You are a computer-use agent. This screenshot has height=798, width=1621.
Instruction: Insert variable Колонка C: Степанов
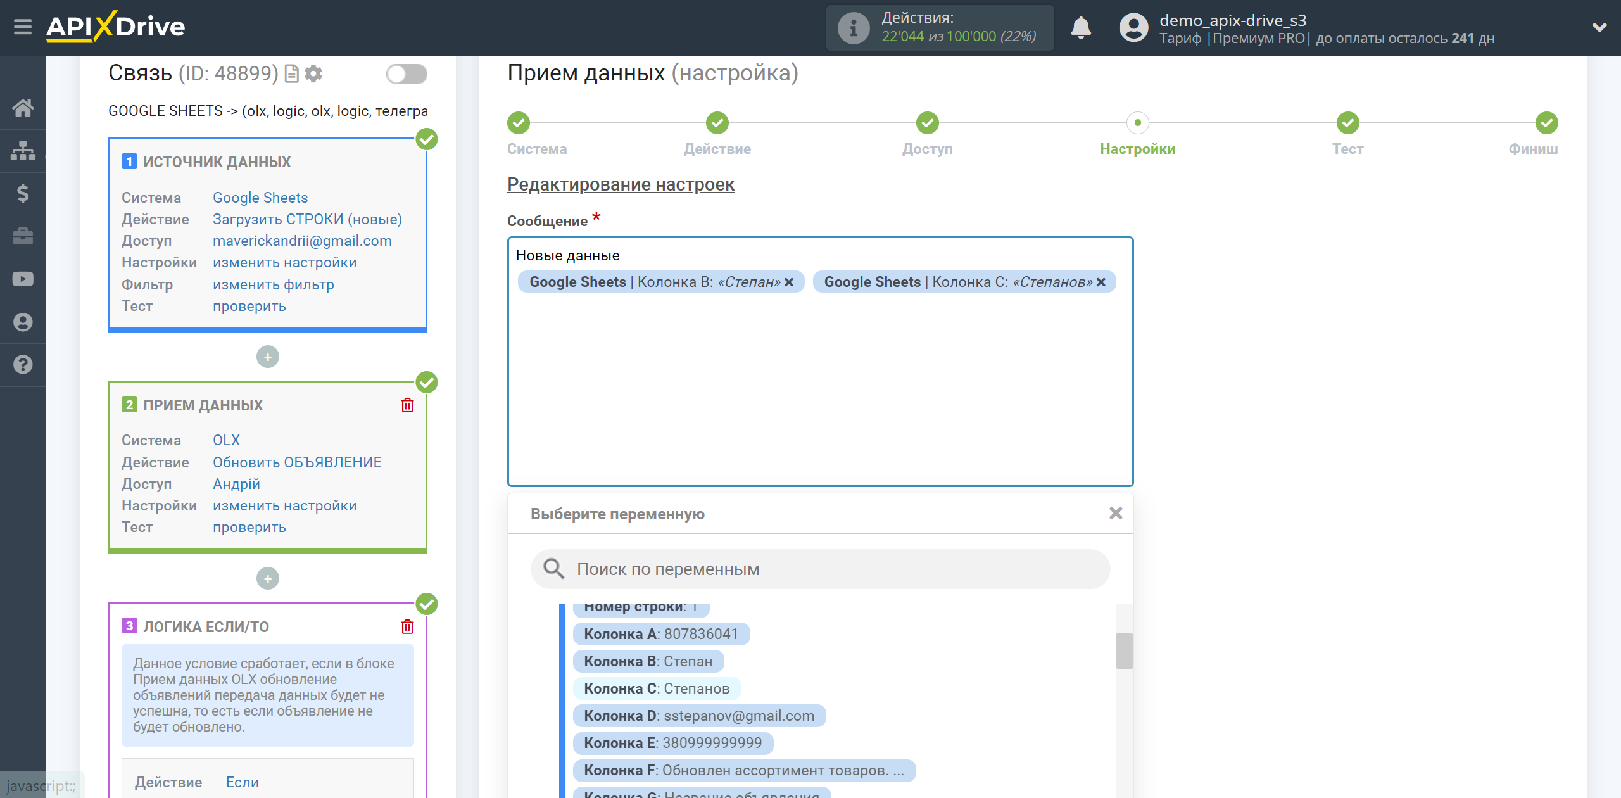tap(657, 688)
